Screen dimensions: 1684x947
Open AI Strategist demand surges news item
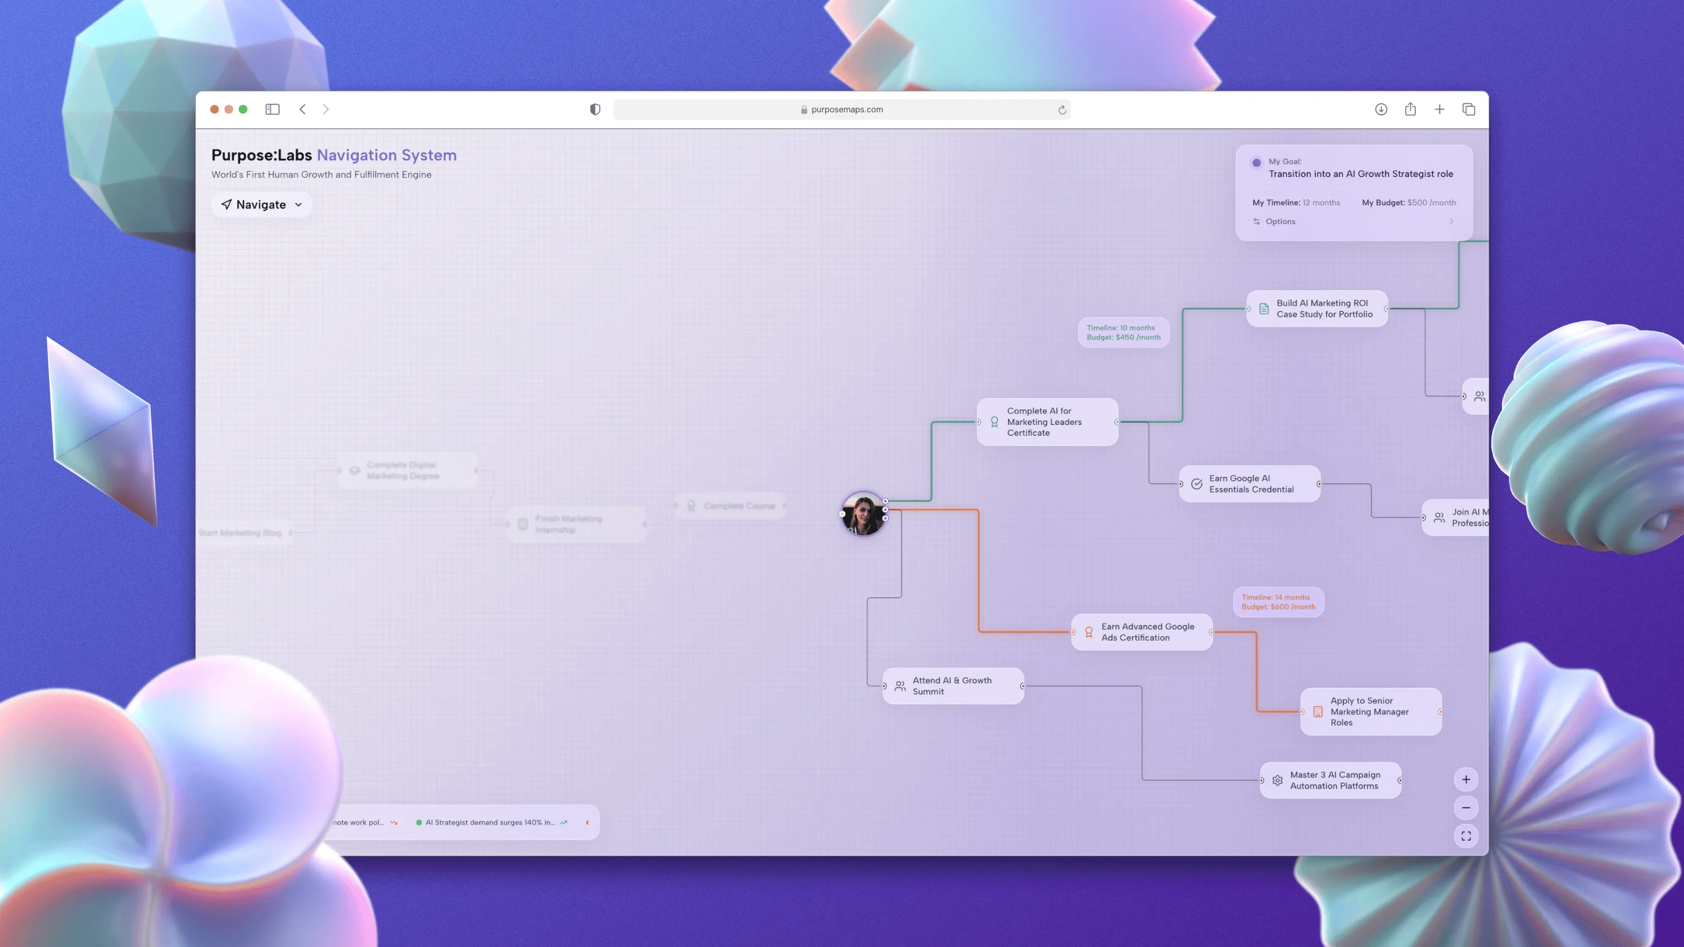[x=490, y=822]
